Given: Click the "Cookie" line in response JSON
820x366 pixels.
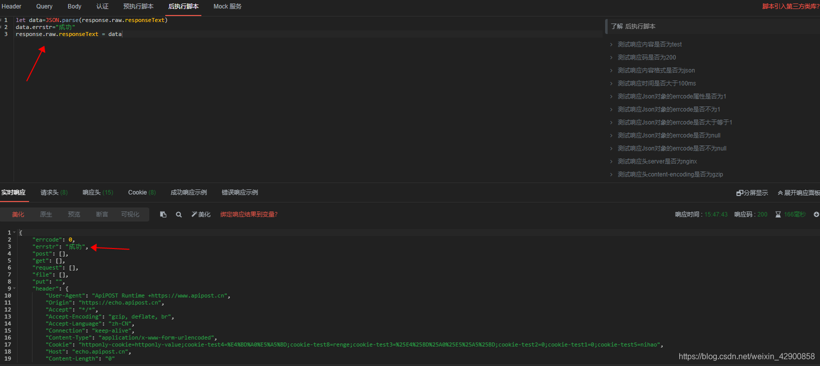Looking at the screenshot, I should point(354,344).
